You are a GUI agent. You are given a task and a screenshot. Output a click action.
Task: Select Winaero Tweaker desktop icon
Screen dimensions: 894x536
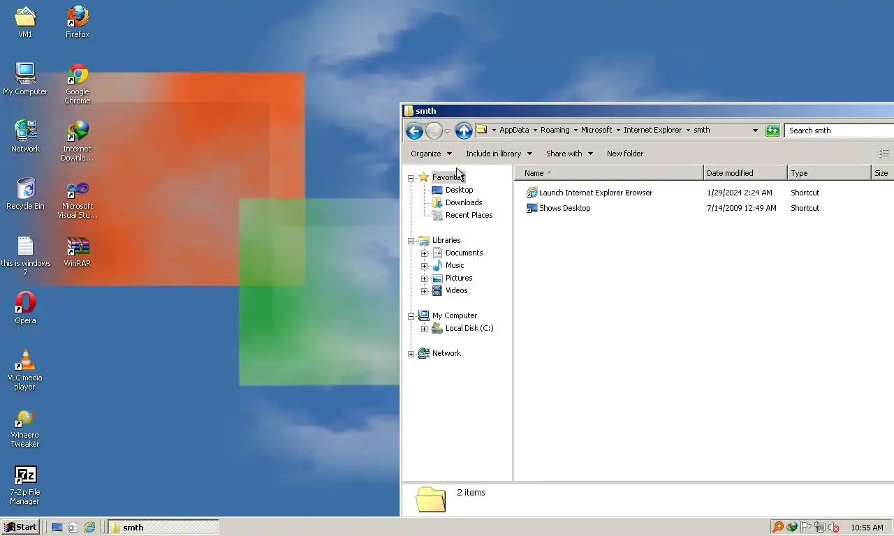pyautogui.click(x=25, y=428)
